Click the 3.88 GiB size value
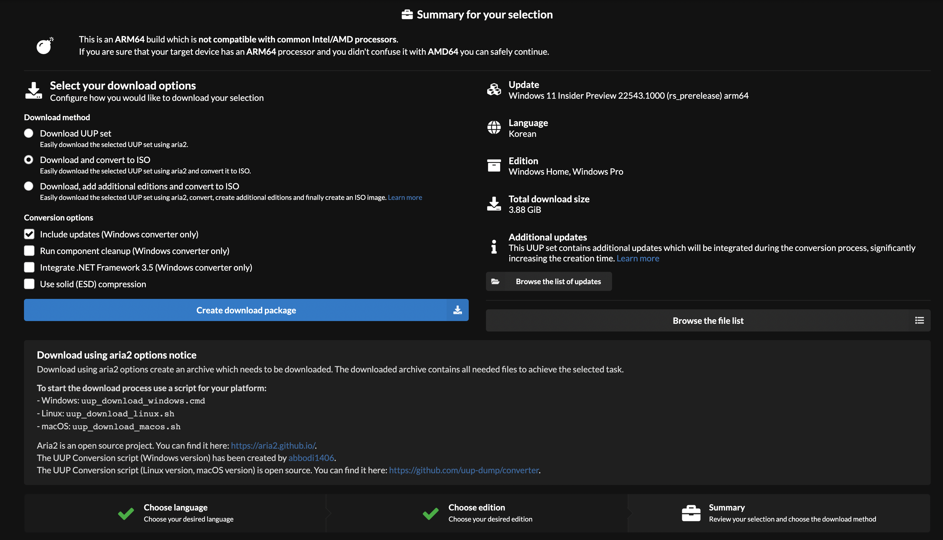The image size is (943, 540). [x=525, y=210]
